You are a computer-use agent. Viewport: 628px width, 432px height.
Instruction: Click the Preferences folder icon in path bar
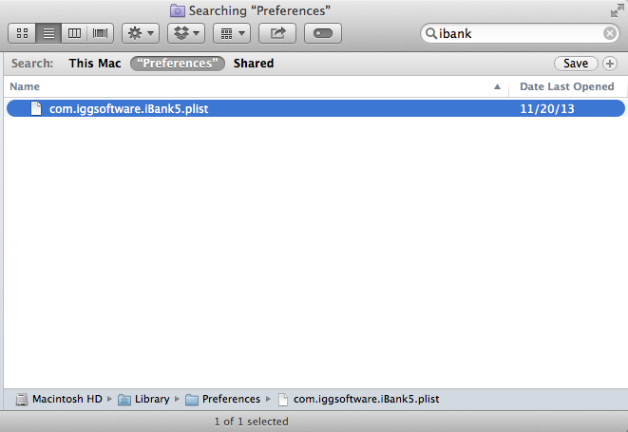coord(192,400)
